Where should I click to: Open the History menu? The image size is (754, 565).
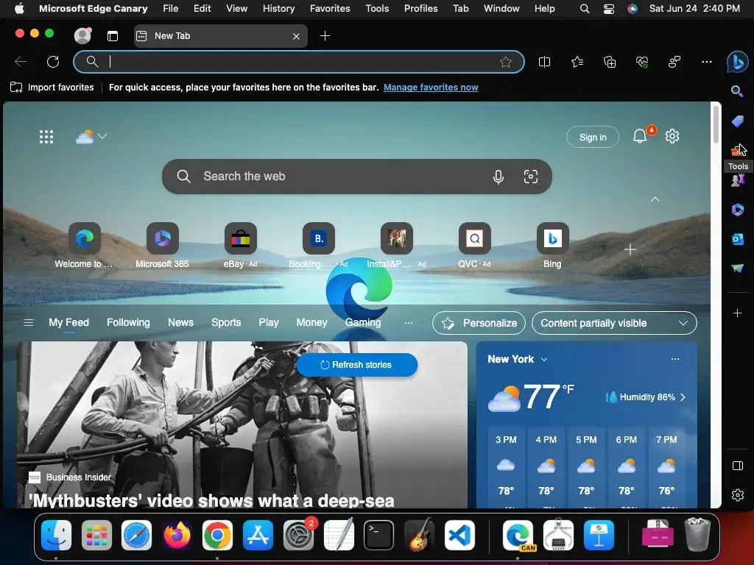point(278,8)
